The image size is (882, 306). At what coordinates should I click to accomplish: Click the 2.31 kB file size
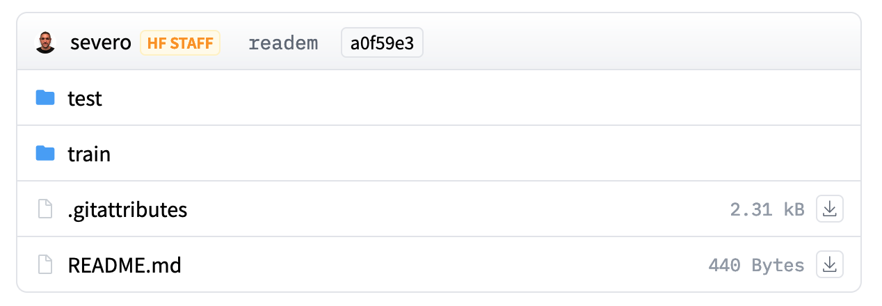(767, 209)
